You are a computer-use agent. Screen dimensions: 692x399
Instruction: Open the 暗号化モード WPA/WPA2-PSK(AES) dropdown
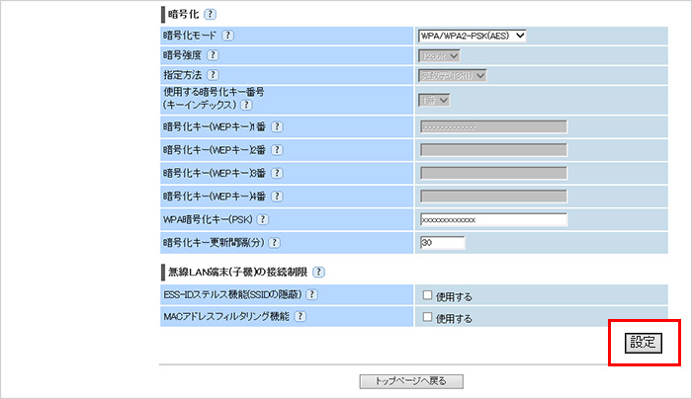(x=473, y=37)
